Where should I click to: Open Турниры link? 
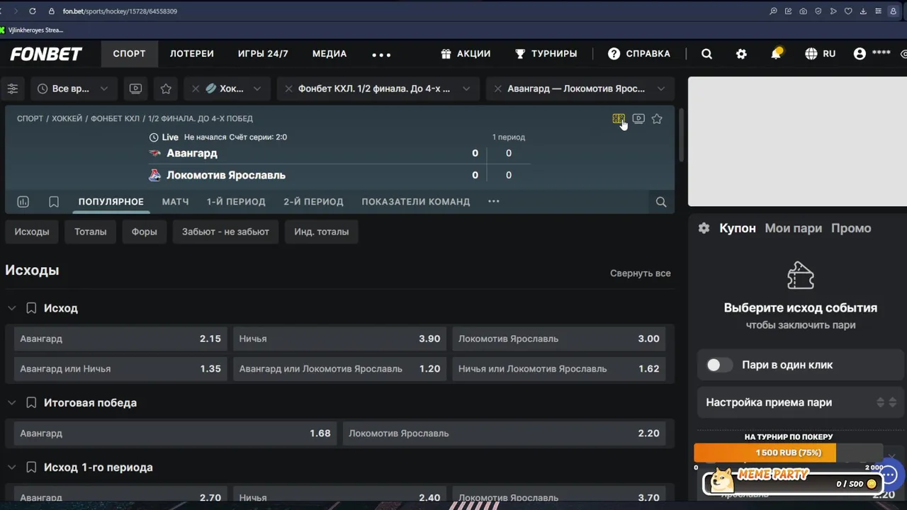point(546,54)
